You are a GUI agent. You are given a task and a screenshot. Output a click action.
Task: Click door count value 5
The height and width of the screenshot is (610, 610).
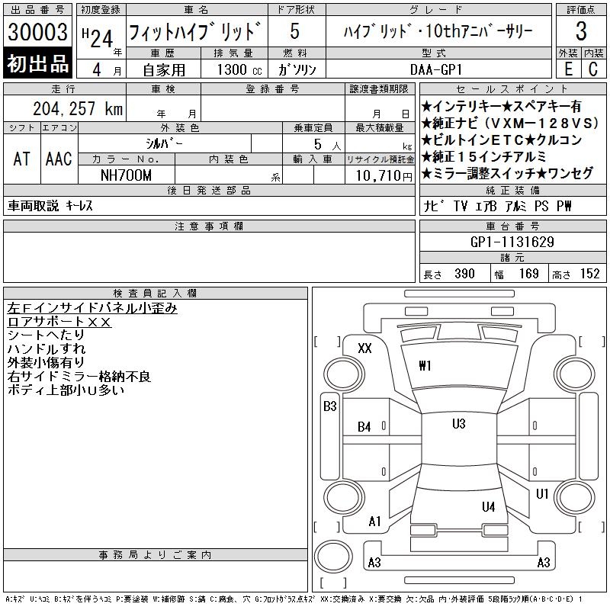(x=295, y=31)
